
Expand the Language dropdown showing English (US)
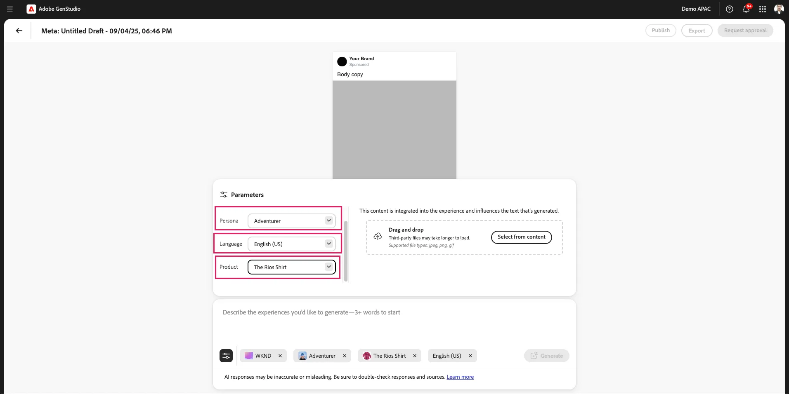[292, 244]
